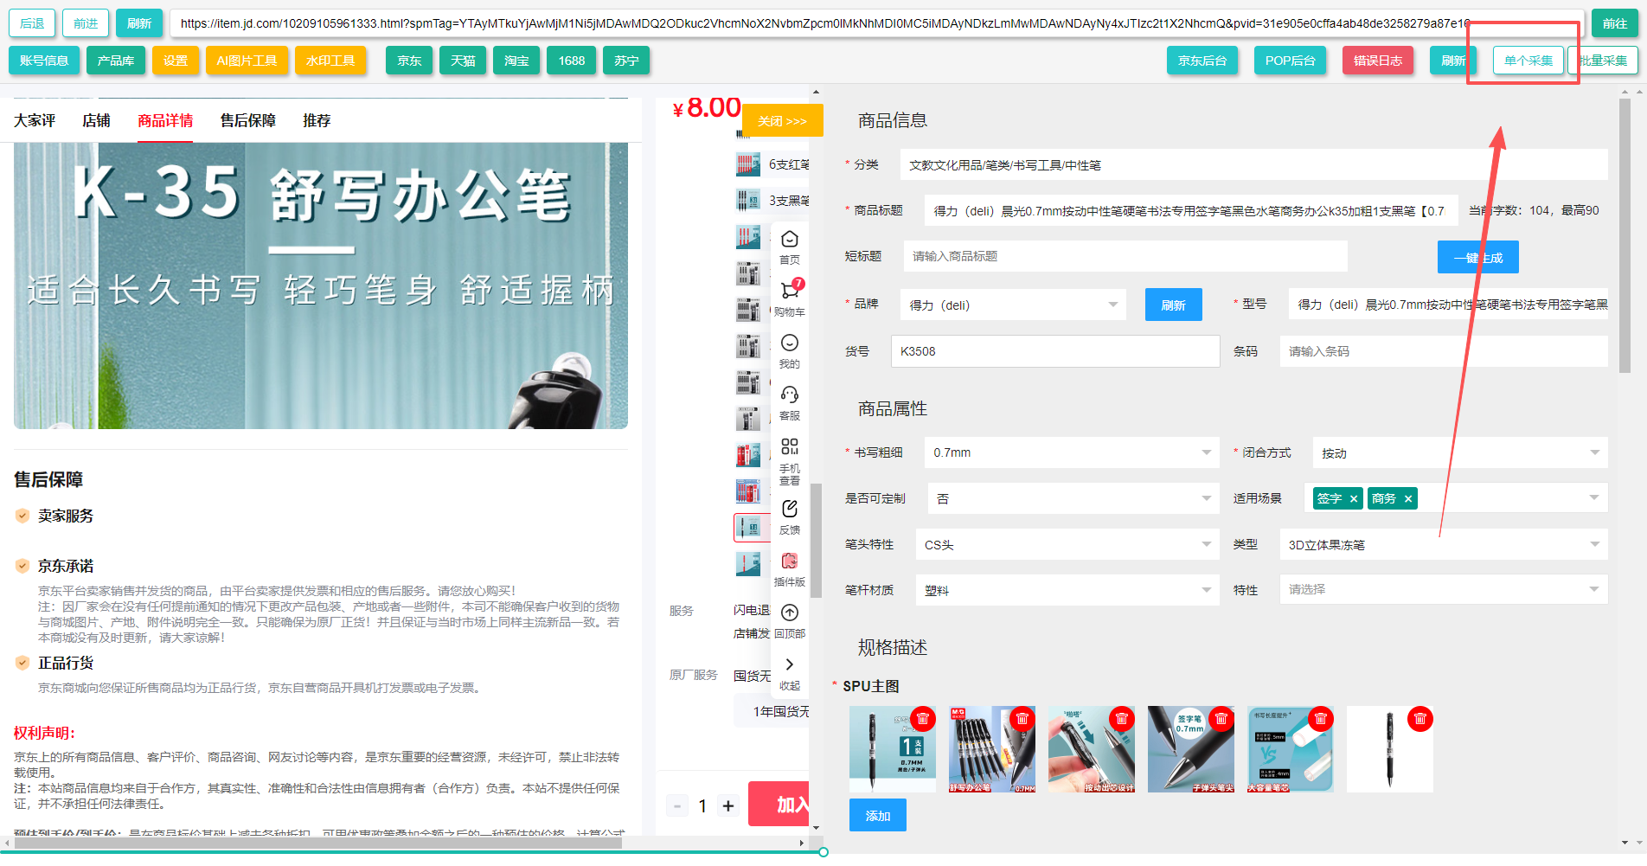1647x866 pixels.
Task: Focus the 短标题 input field
Action: pyautogui.click(x=1125, y=256)
